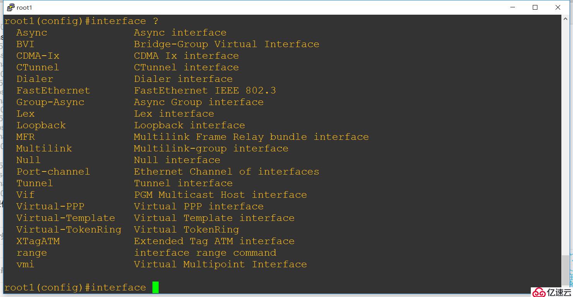573x297 pixels.
Task: Click description "Multilink Frame Relay bundle interface"
Action: click(x=251, y=137)
